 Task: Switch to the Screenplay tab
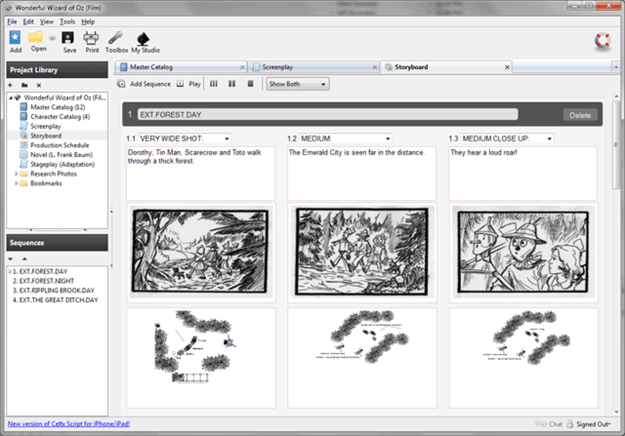coord(314,67)
